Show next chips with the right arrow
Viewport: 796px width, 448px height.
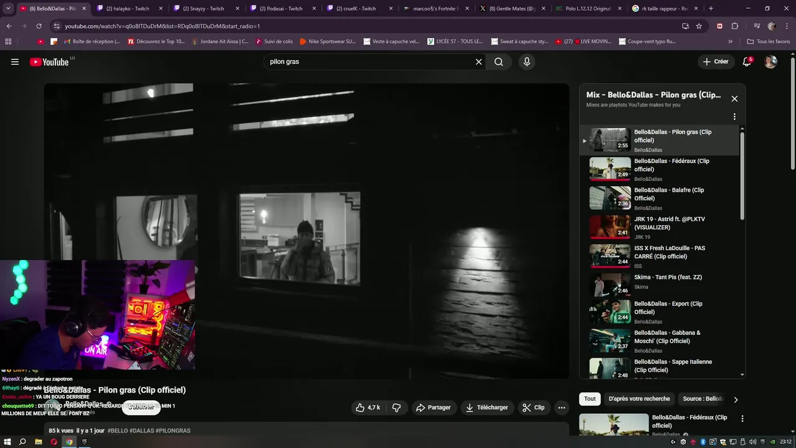coord(736,399)
